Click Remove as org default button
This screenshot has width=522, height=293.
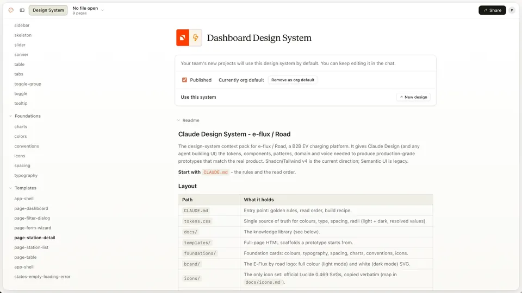[x=293, y=80]
